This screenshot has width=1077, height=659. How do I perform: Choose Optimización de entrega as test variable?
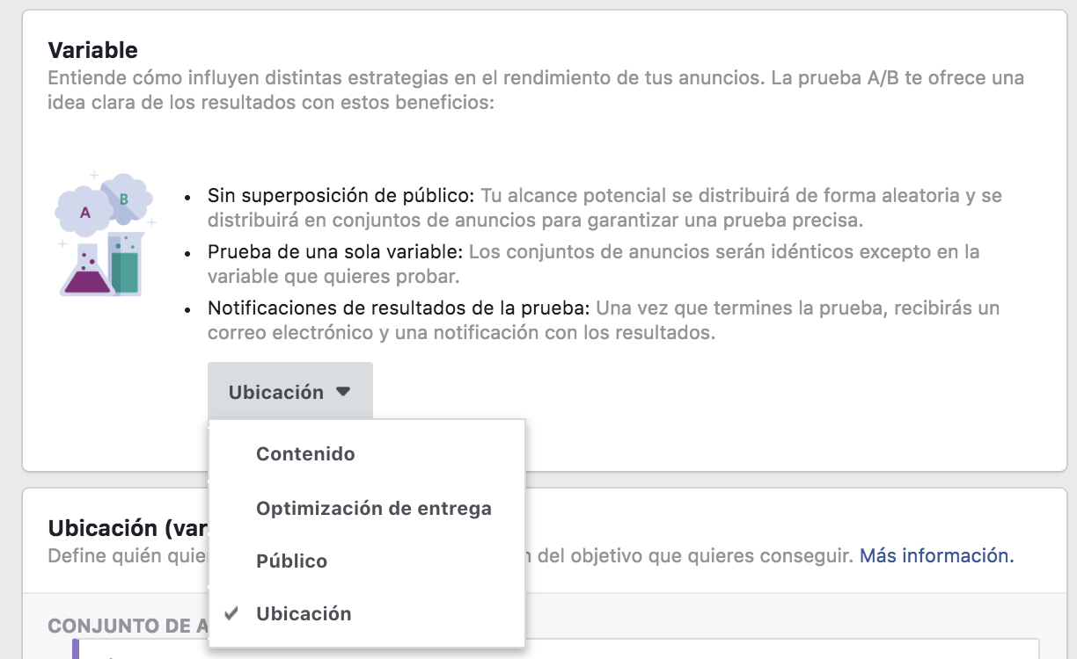(373, 508)
